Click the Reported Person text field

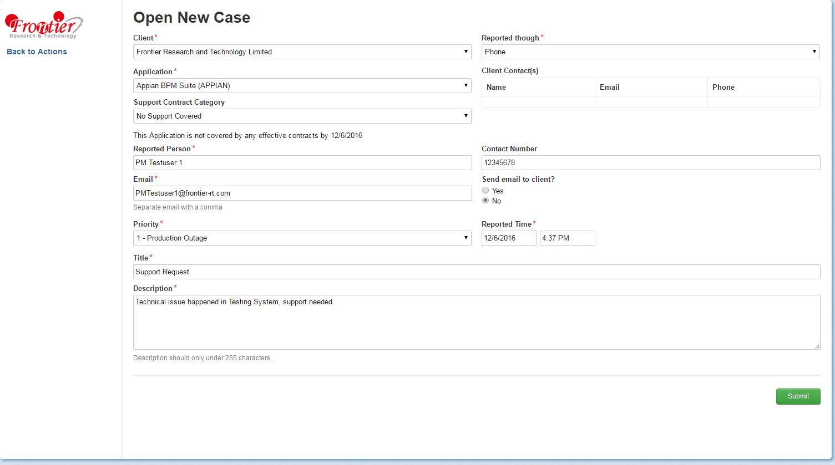click(302, 163)
